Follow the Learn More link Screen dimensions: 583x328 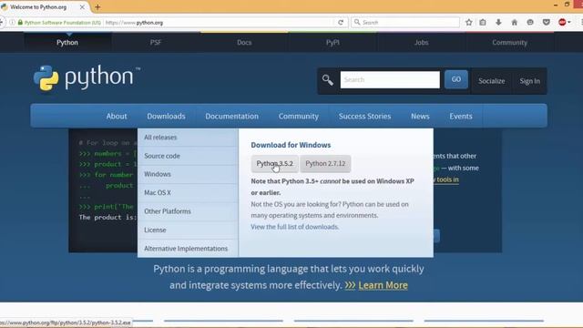(383, 285)
